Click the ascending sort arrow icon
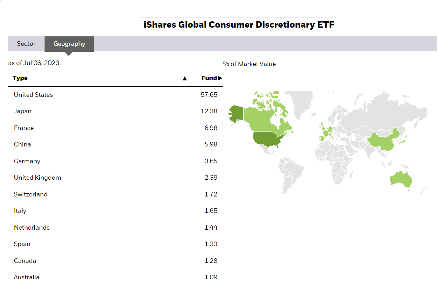Image resolution: width=438 pixels, height=287 pixels. pyautogui.click(x=185, y=78)
